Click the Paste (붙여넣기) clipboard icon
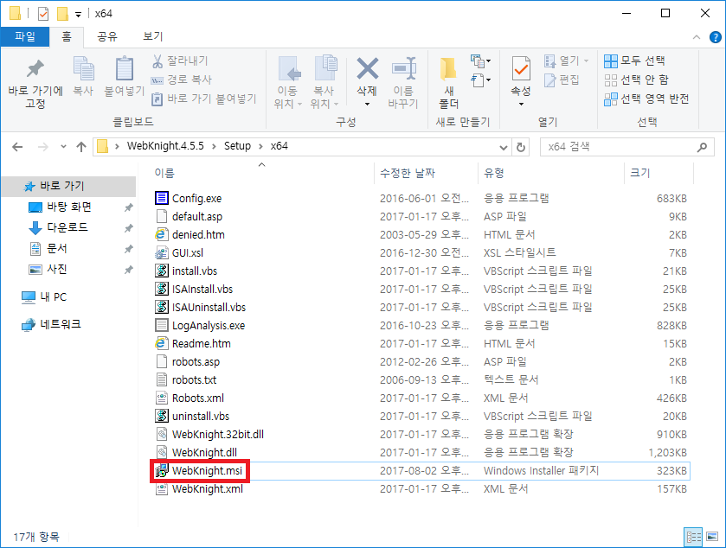This screenshot has width=726, height=548. (x=124, y=69)
